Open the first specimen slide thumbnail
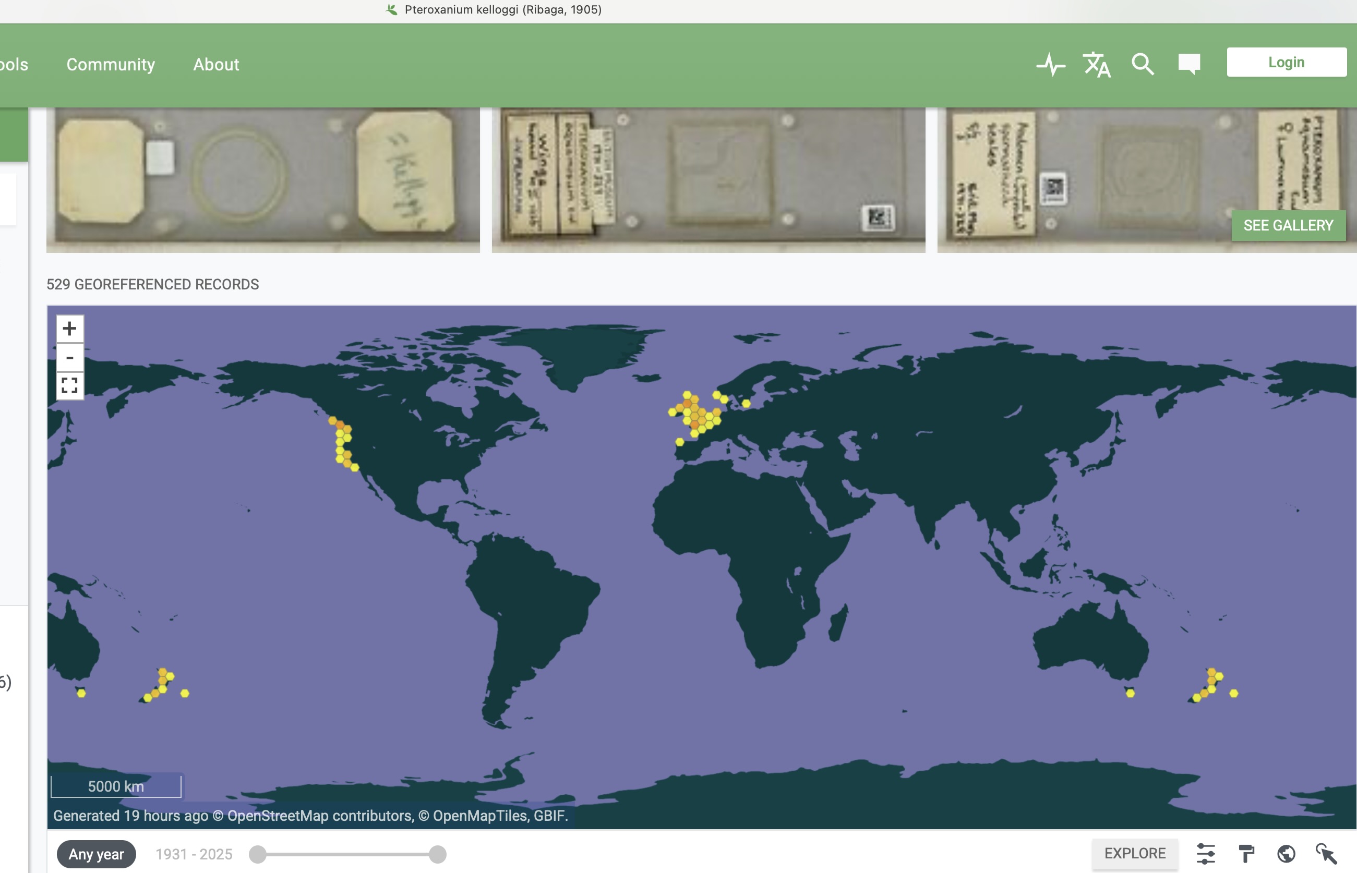This screenshot has height=873, width=1357. coord(263,180)
